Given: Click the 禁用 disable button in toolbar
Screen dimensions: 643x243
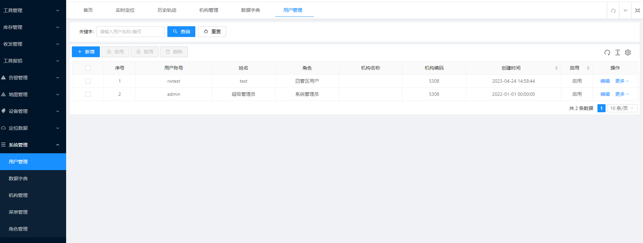Looking at the screenshot, I should click(144, 52).
